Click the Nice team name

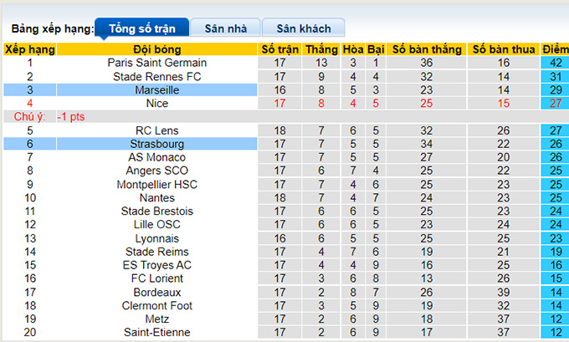coord(157,103)
